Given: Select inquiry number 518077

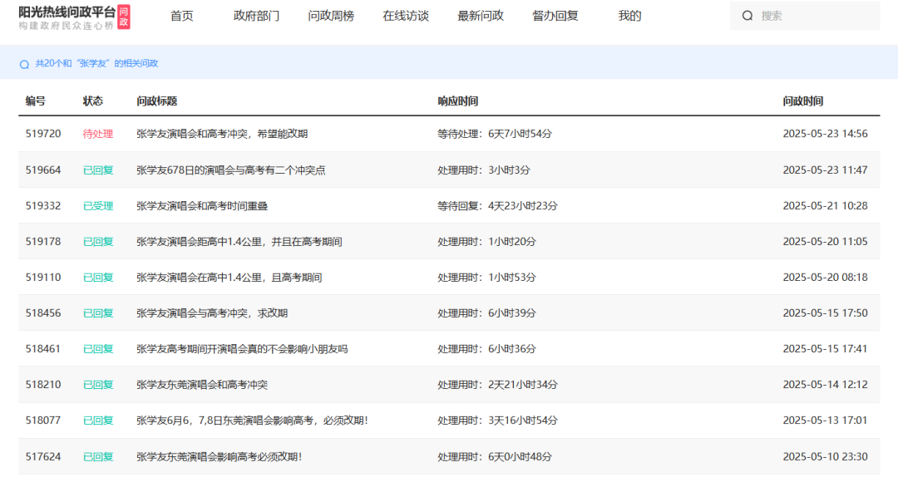Looking at the screenshot, I should 43,421.
